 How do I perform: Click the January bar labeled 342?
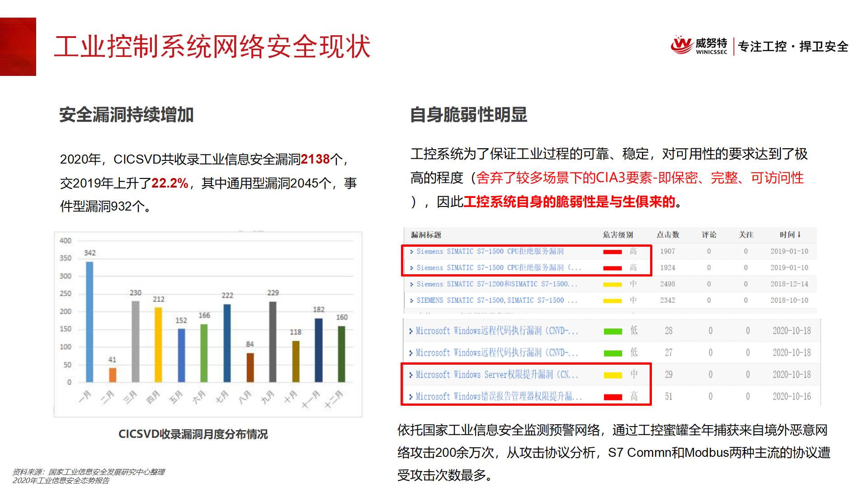(90, 322)
